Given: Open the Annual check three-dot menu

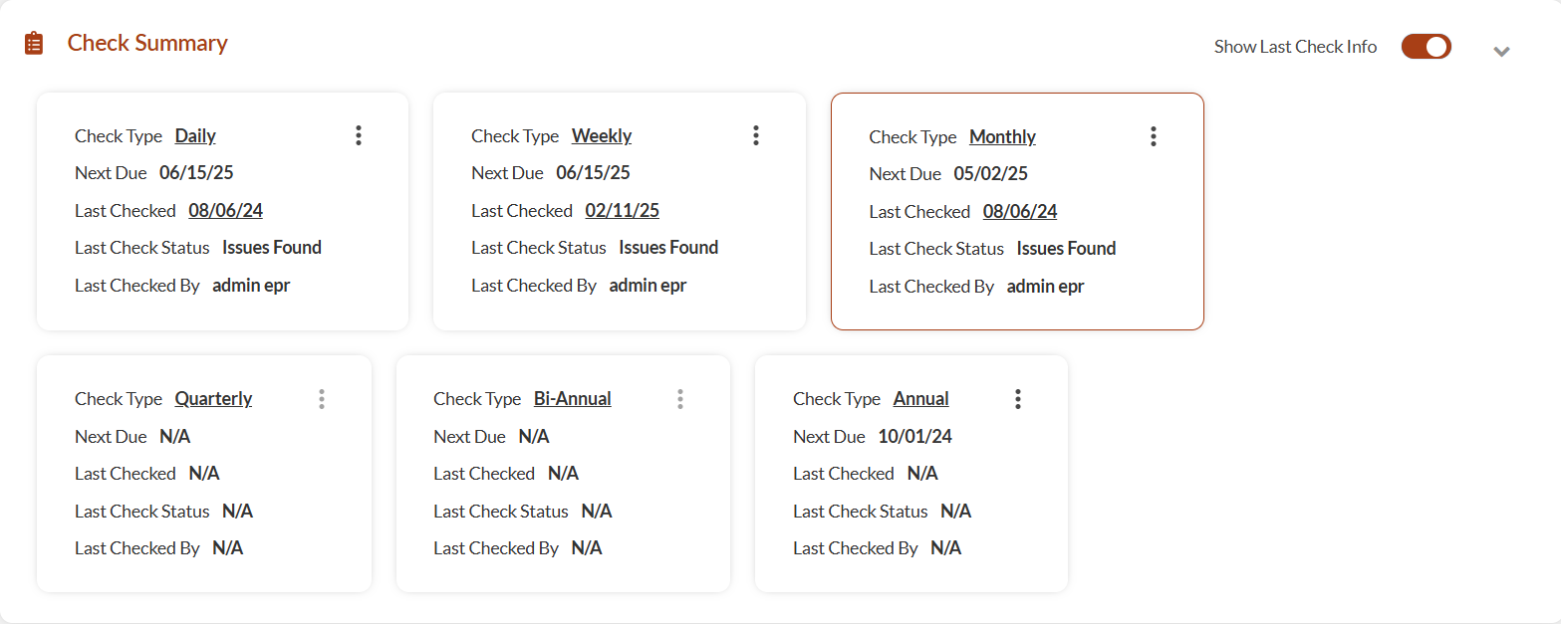Looking at the screenshot, I should point(1018,399).
